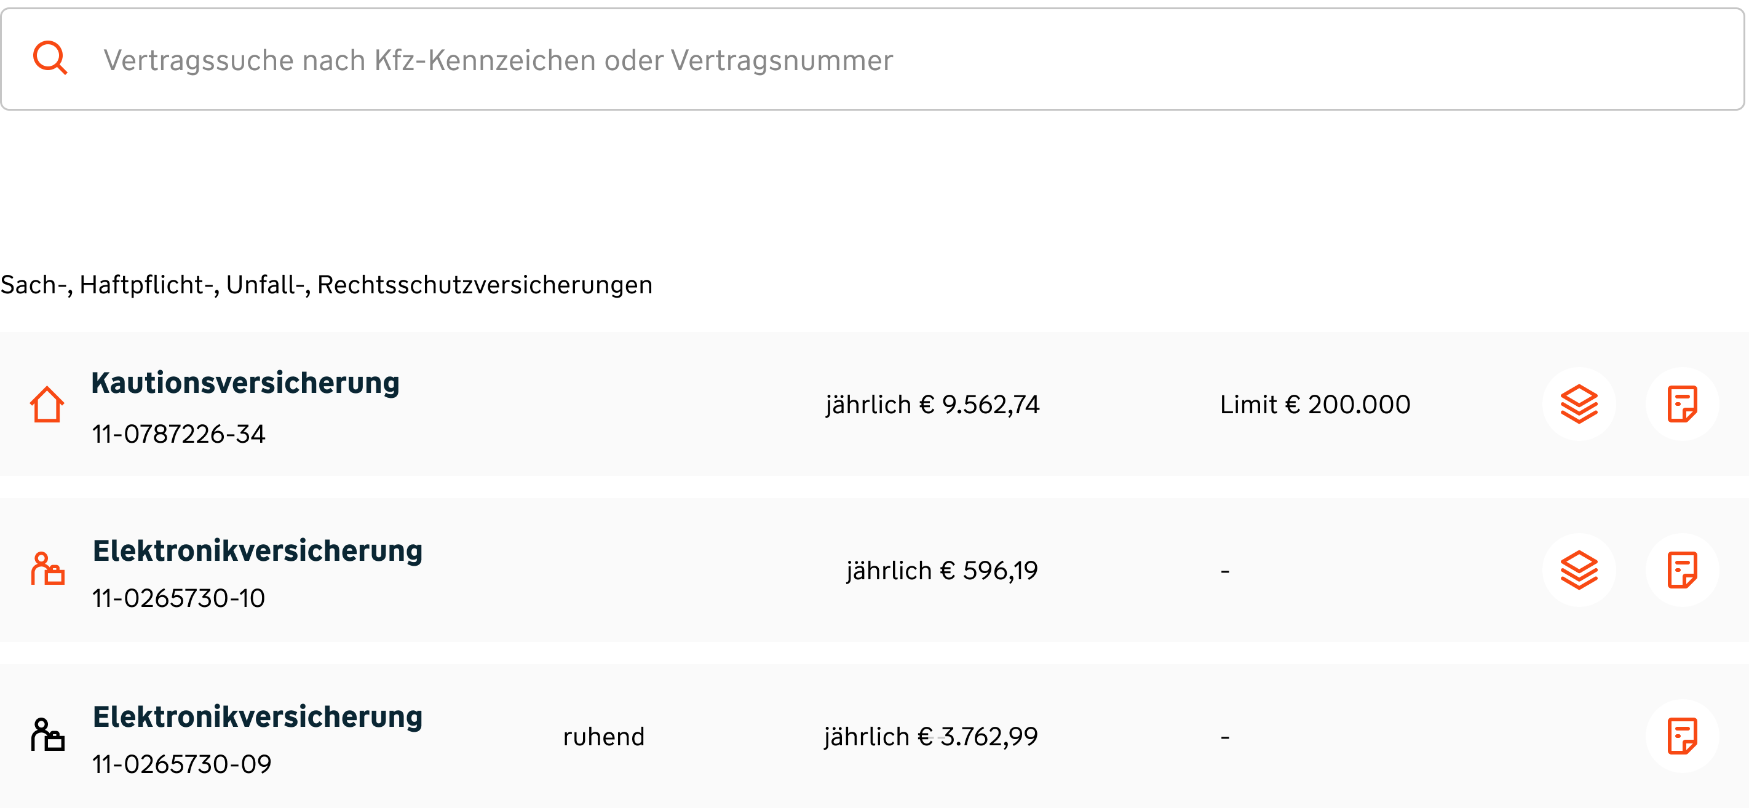Open the Kautionsversicherung contract title
This screenshot has height=808, width=1749.
[x=245, y=382]
